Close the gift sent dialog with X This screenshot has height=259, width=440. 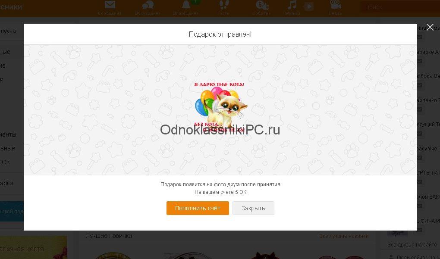(x=430, y=27)
